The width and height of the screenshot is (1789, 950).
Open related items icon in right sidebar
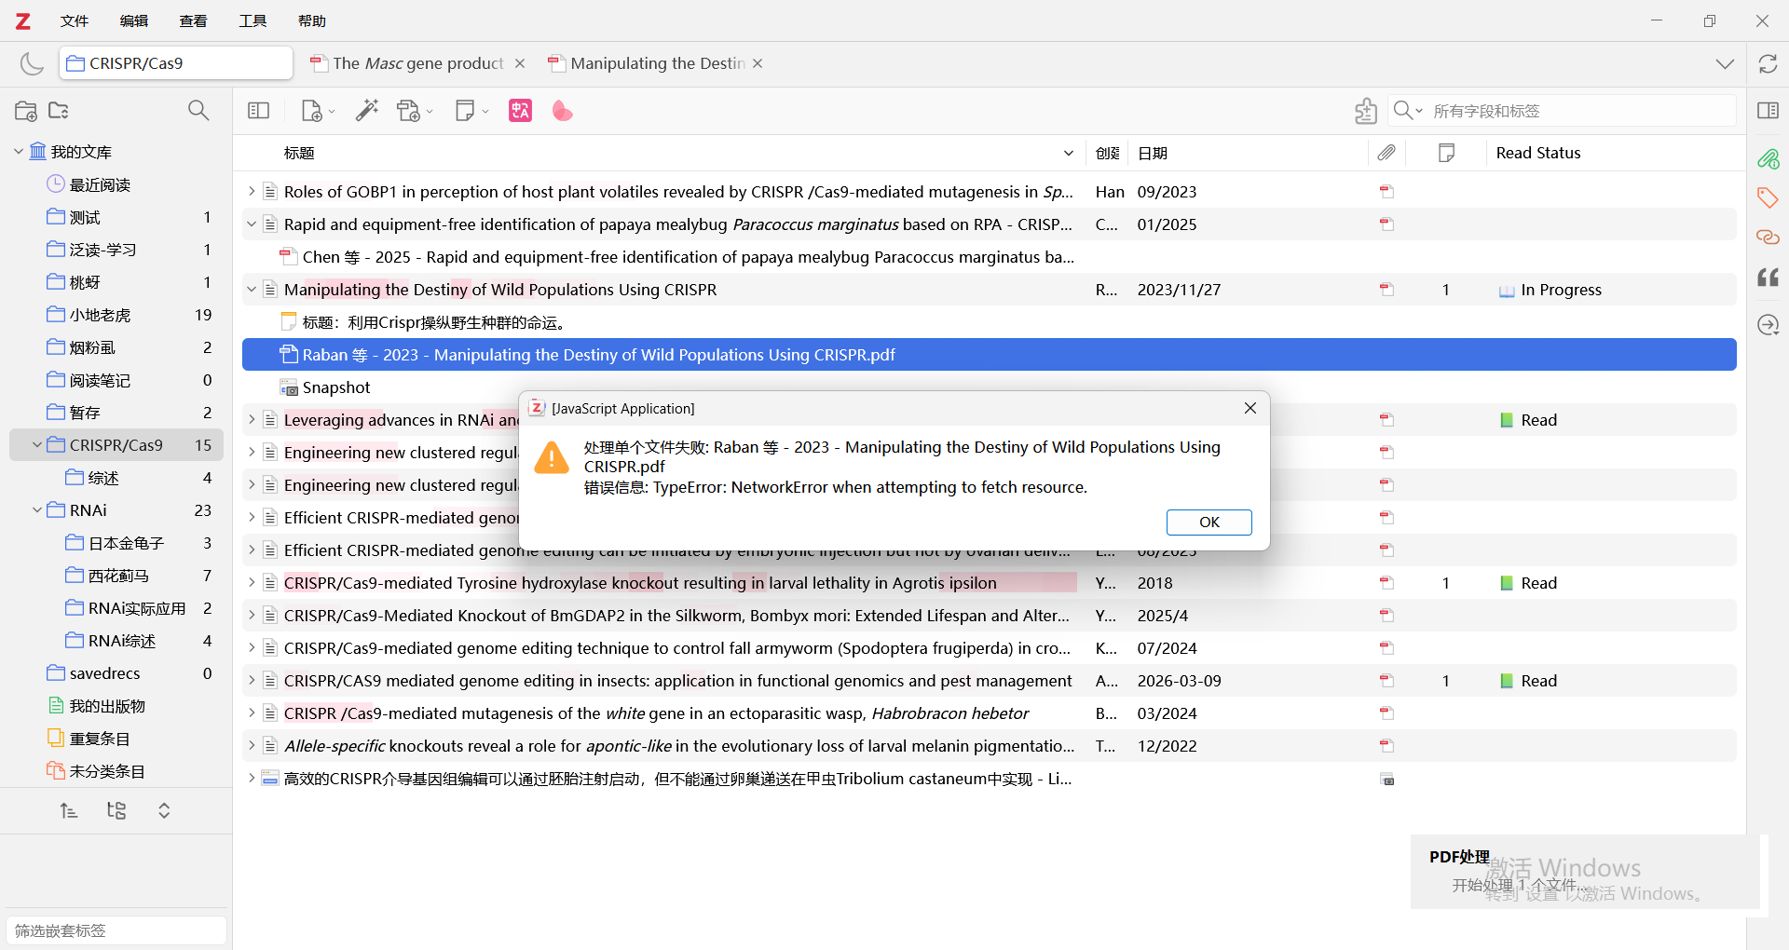pos(1768,237)
